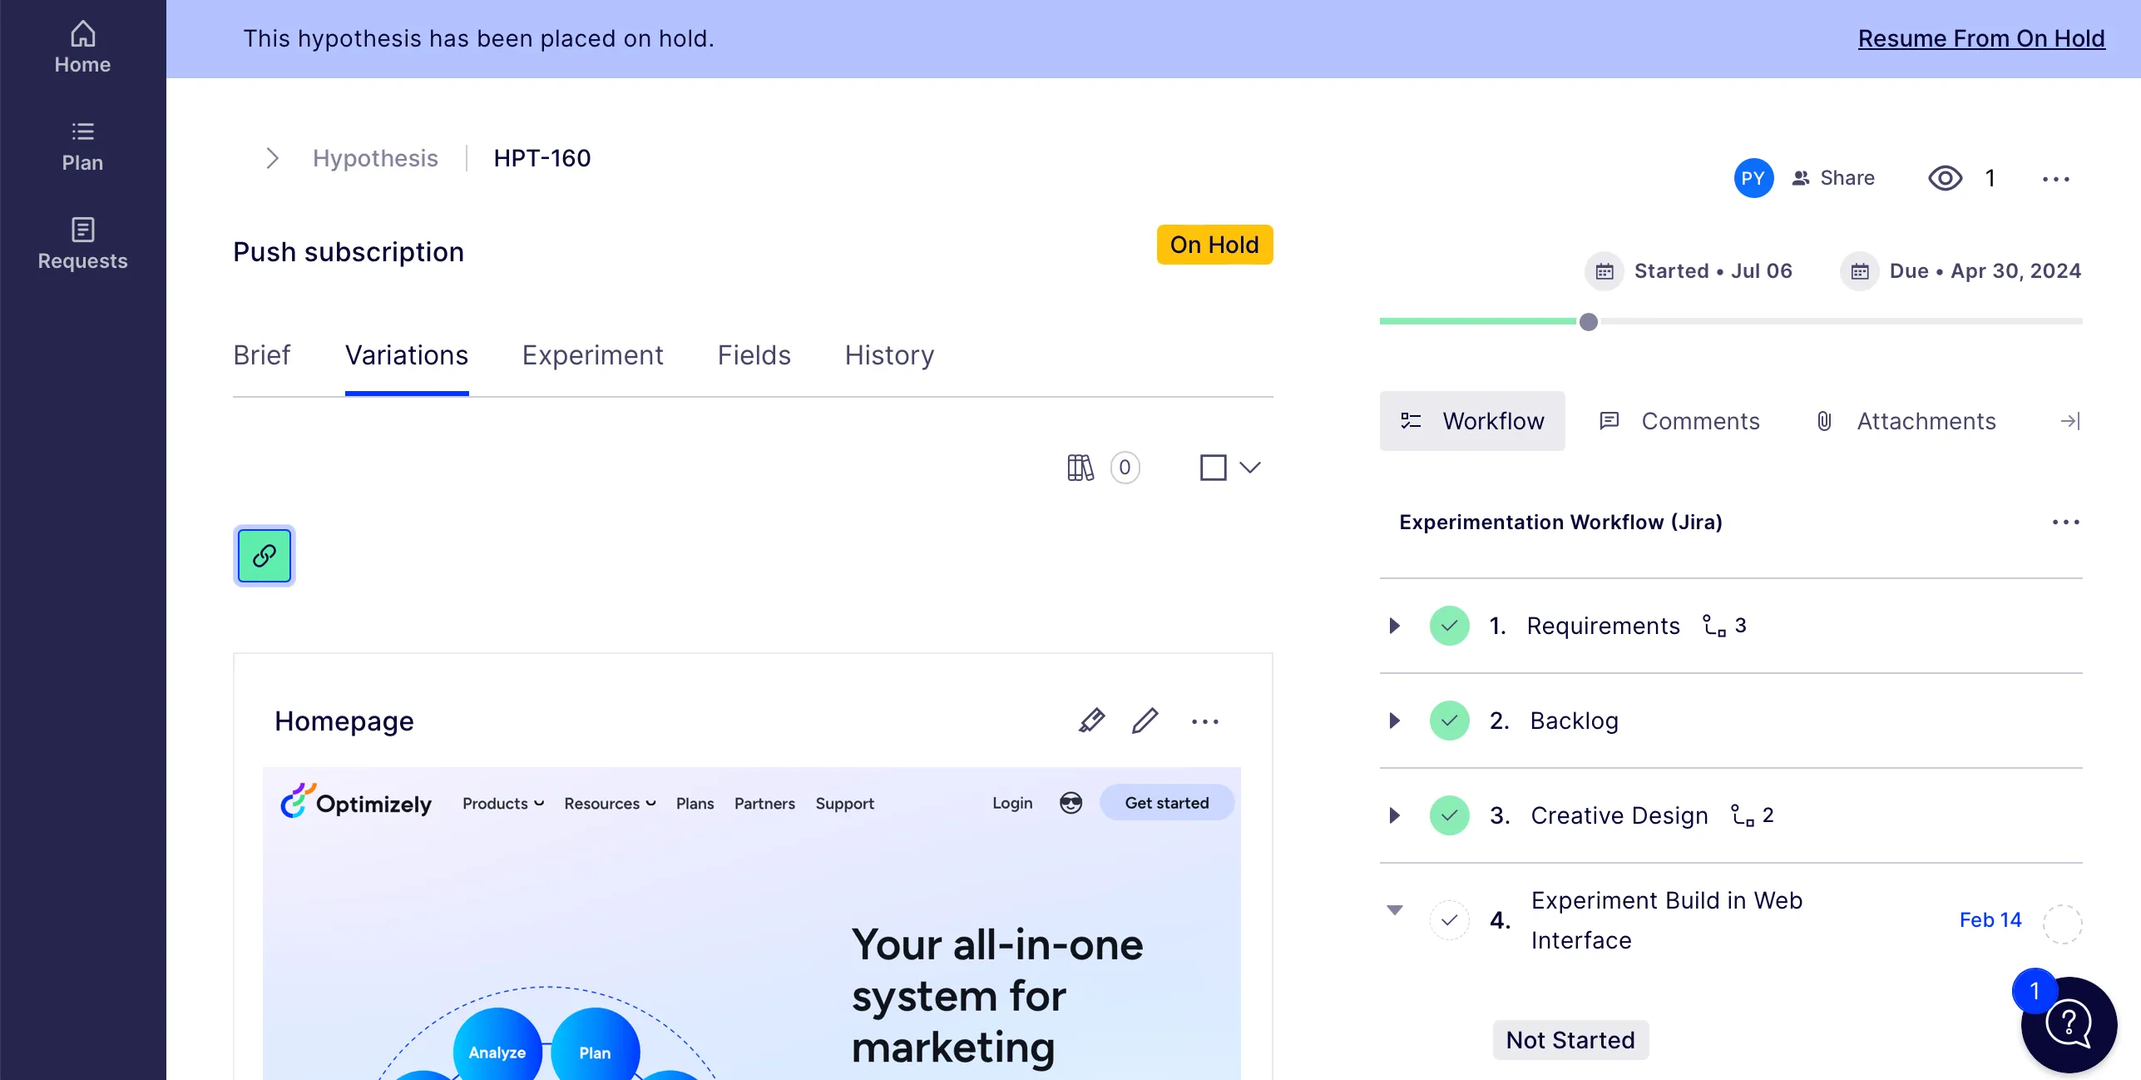Click the Homepage annotate marker icon

[x=1091, y=721]
